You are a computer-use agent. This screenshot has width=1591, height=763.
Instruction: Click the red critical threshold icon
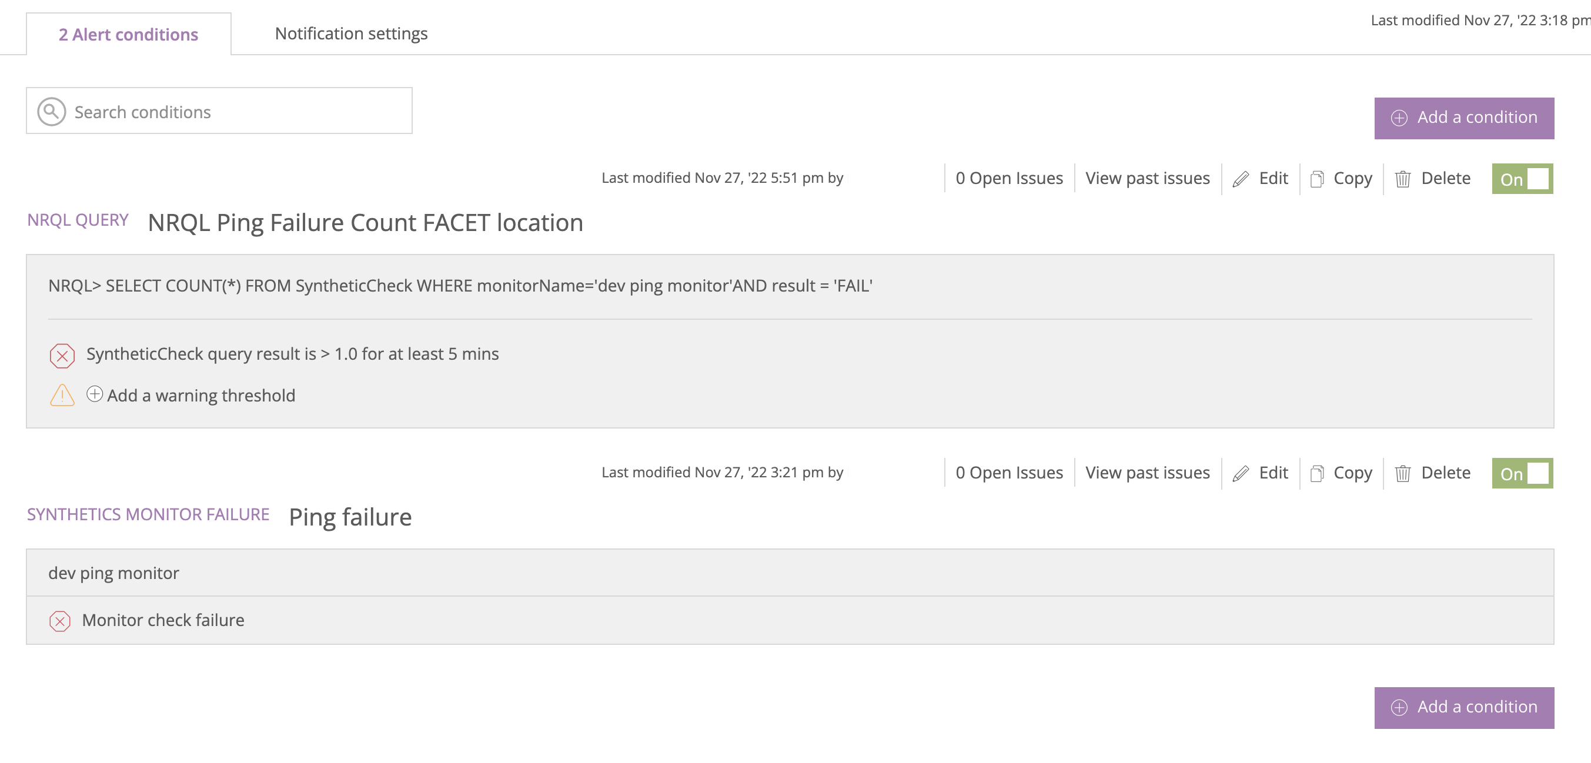pos(61,355)
